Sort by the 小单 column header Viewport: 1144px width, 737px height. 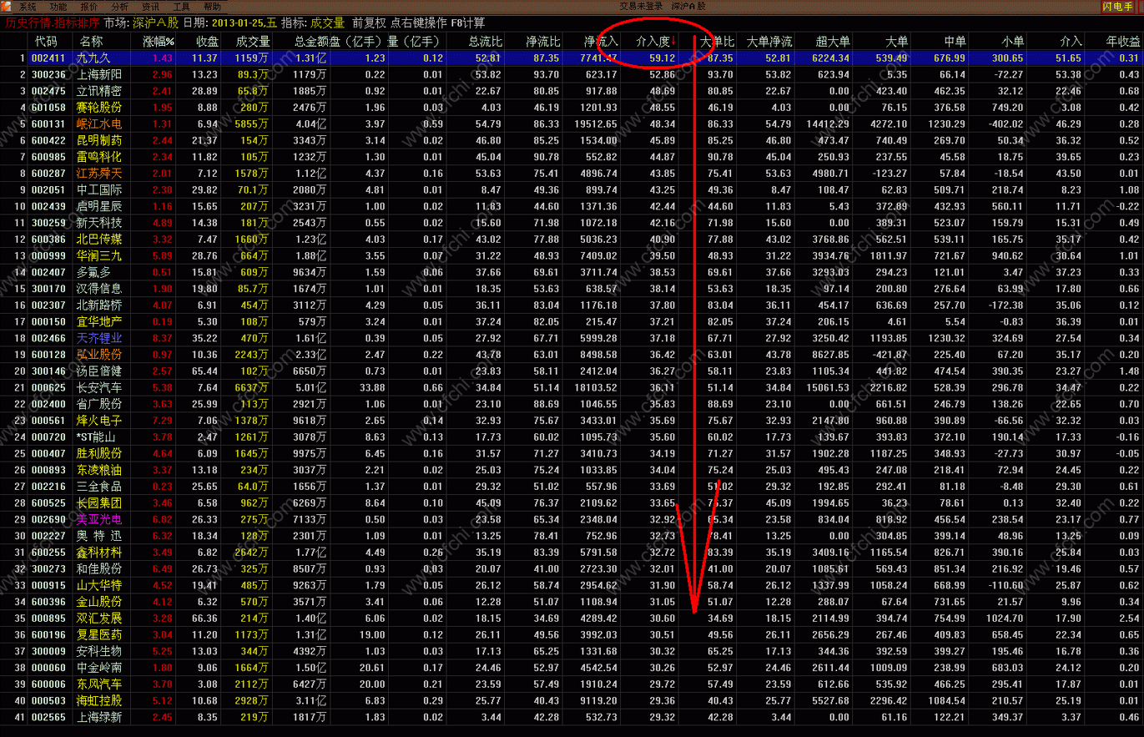click(1013, 41)
